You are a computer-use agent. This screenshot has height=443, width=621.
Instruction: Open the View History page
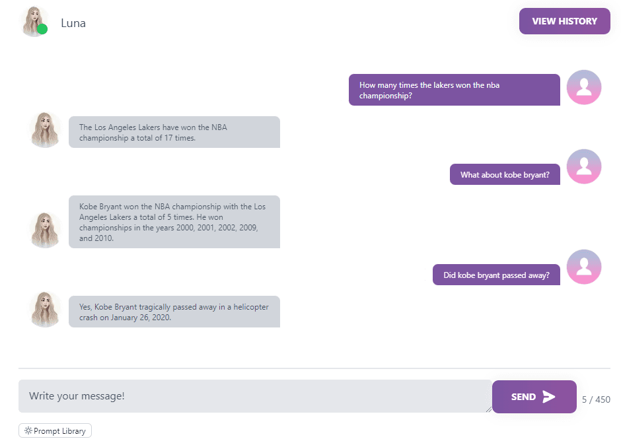coord(564,21)
